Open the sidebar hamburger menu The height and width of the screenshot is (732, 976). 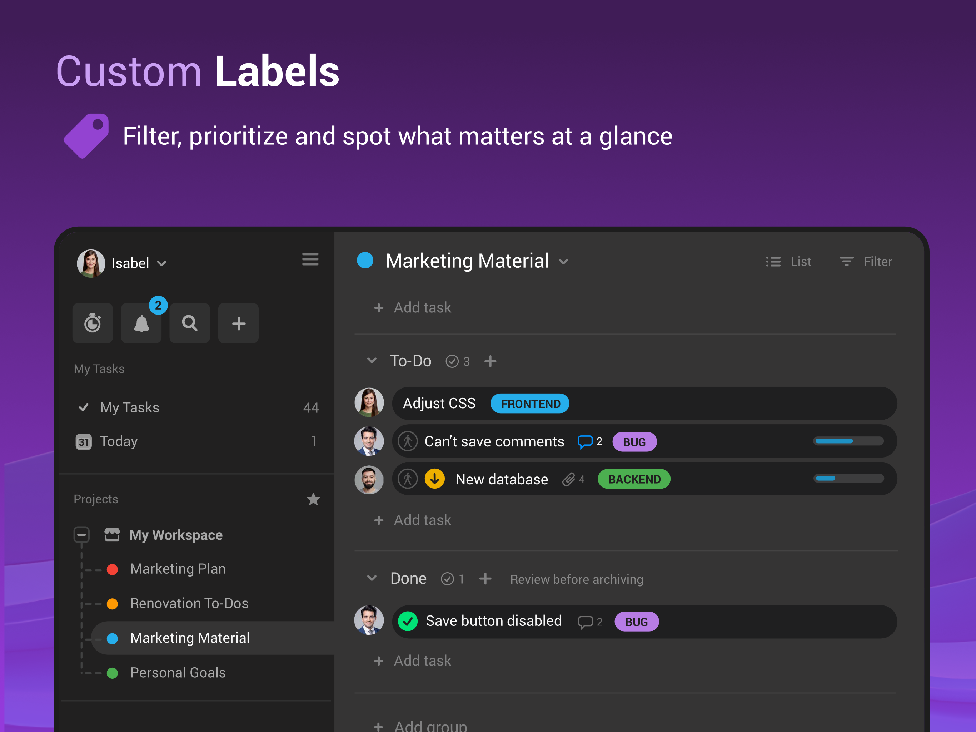pyautogui.click(x=310, y=259)
